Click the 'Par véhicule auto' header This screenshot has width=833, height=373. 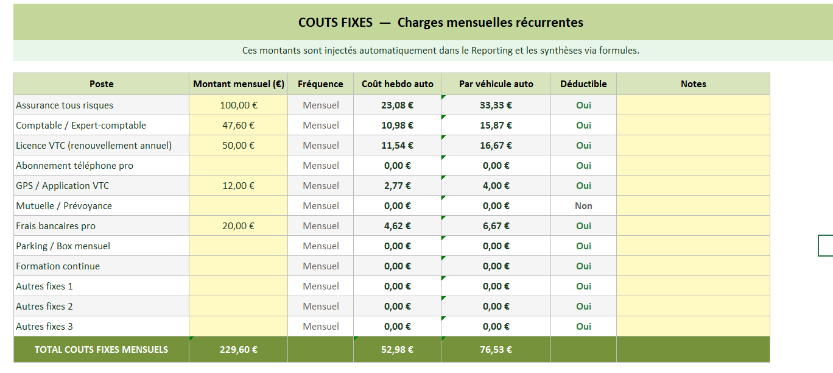(x=496, y=84)
